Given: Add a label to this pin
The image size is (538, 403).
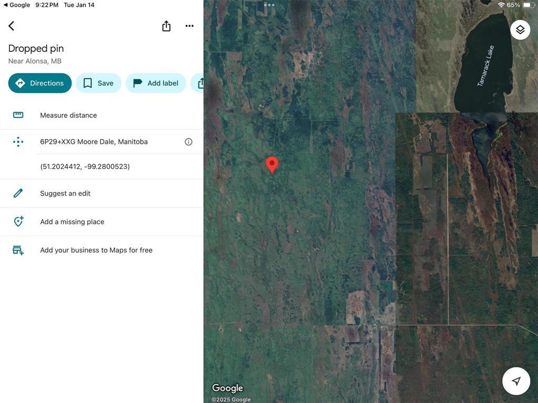Looking at the screenshot, I should (x=156, y=83).
